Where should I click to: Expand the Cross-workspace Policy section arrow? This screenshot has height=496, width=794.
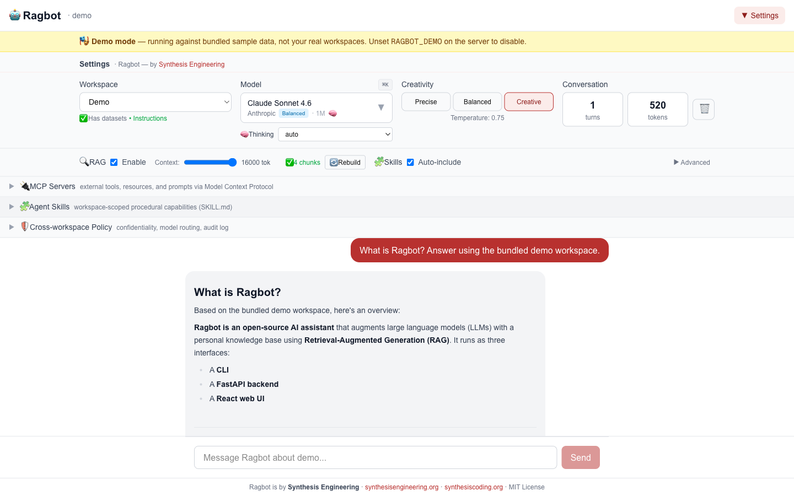[x=12, y=227]
